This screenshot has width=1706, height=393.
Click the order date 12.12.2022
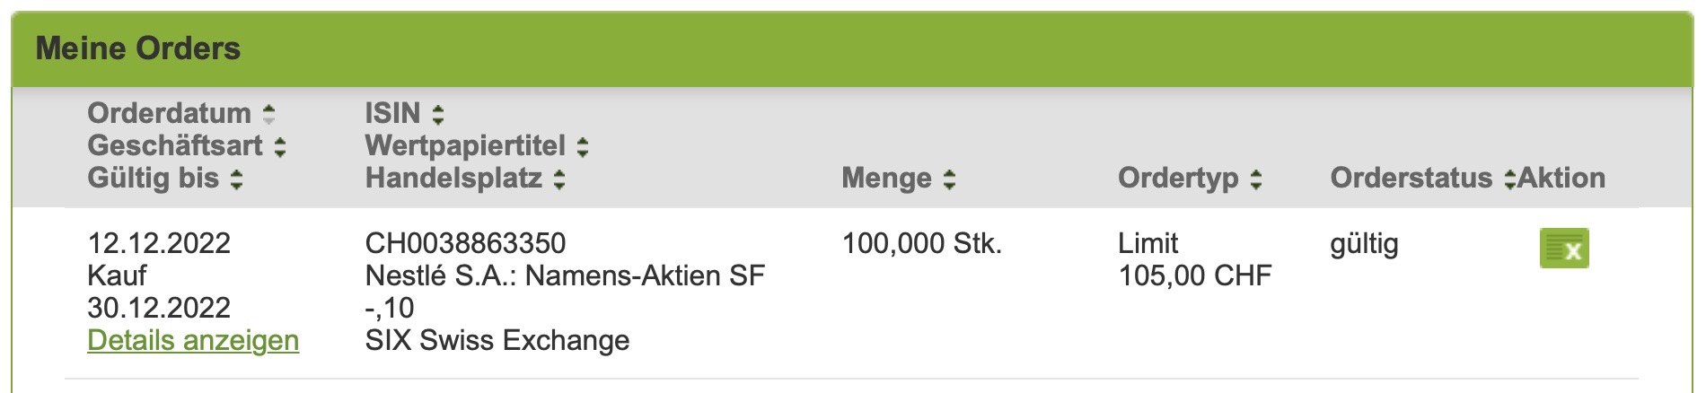pyautogui.click(x=159, y=243)
